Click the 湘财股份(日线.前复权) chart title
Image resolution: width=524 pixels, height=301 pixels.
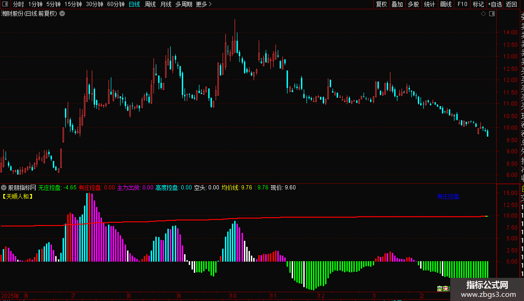(x=29, y=14)
